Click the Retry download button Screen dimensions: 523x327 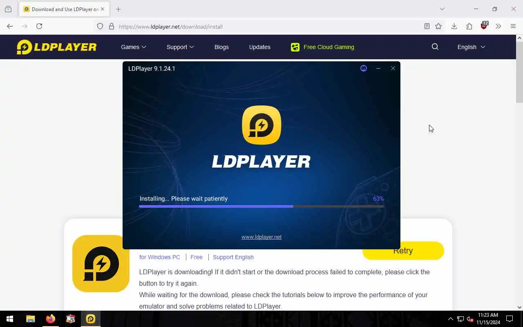point(403,251)
